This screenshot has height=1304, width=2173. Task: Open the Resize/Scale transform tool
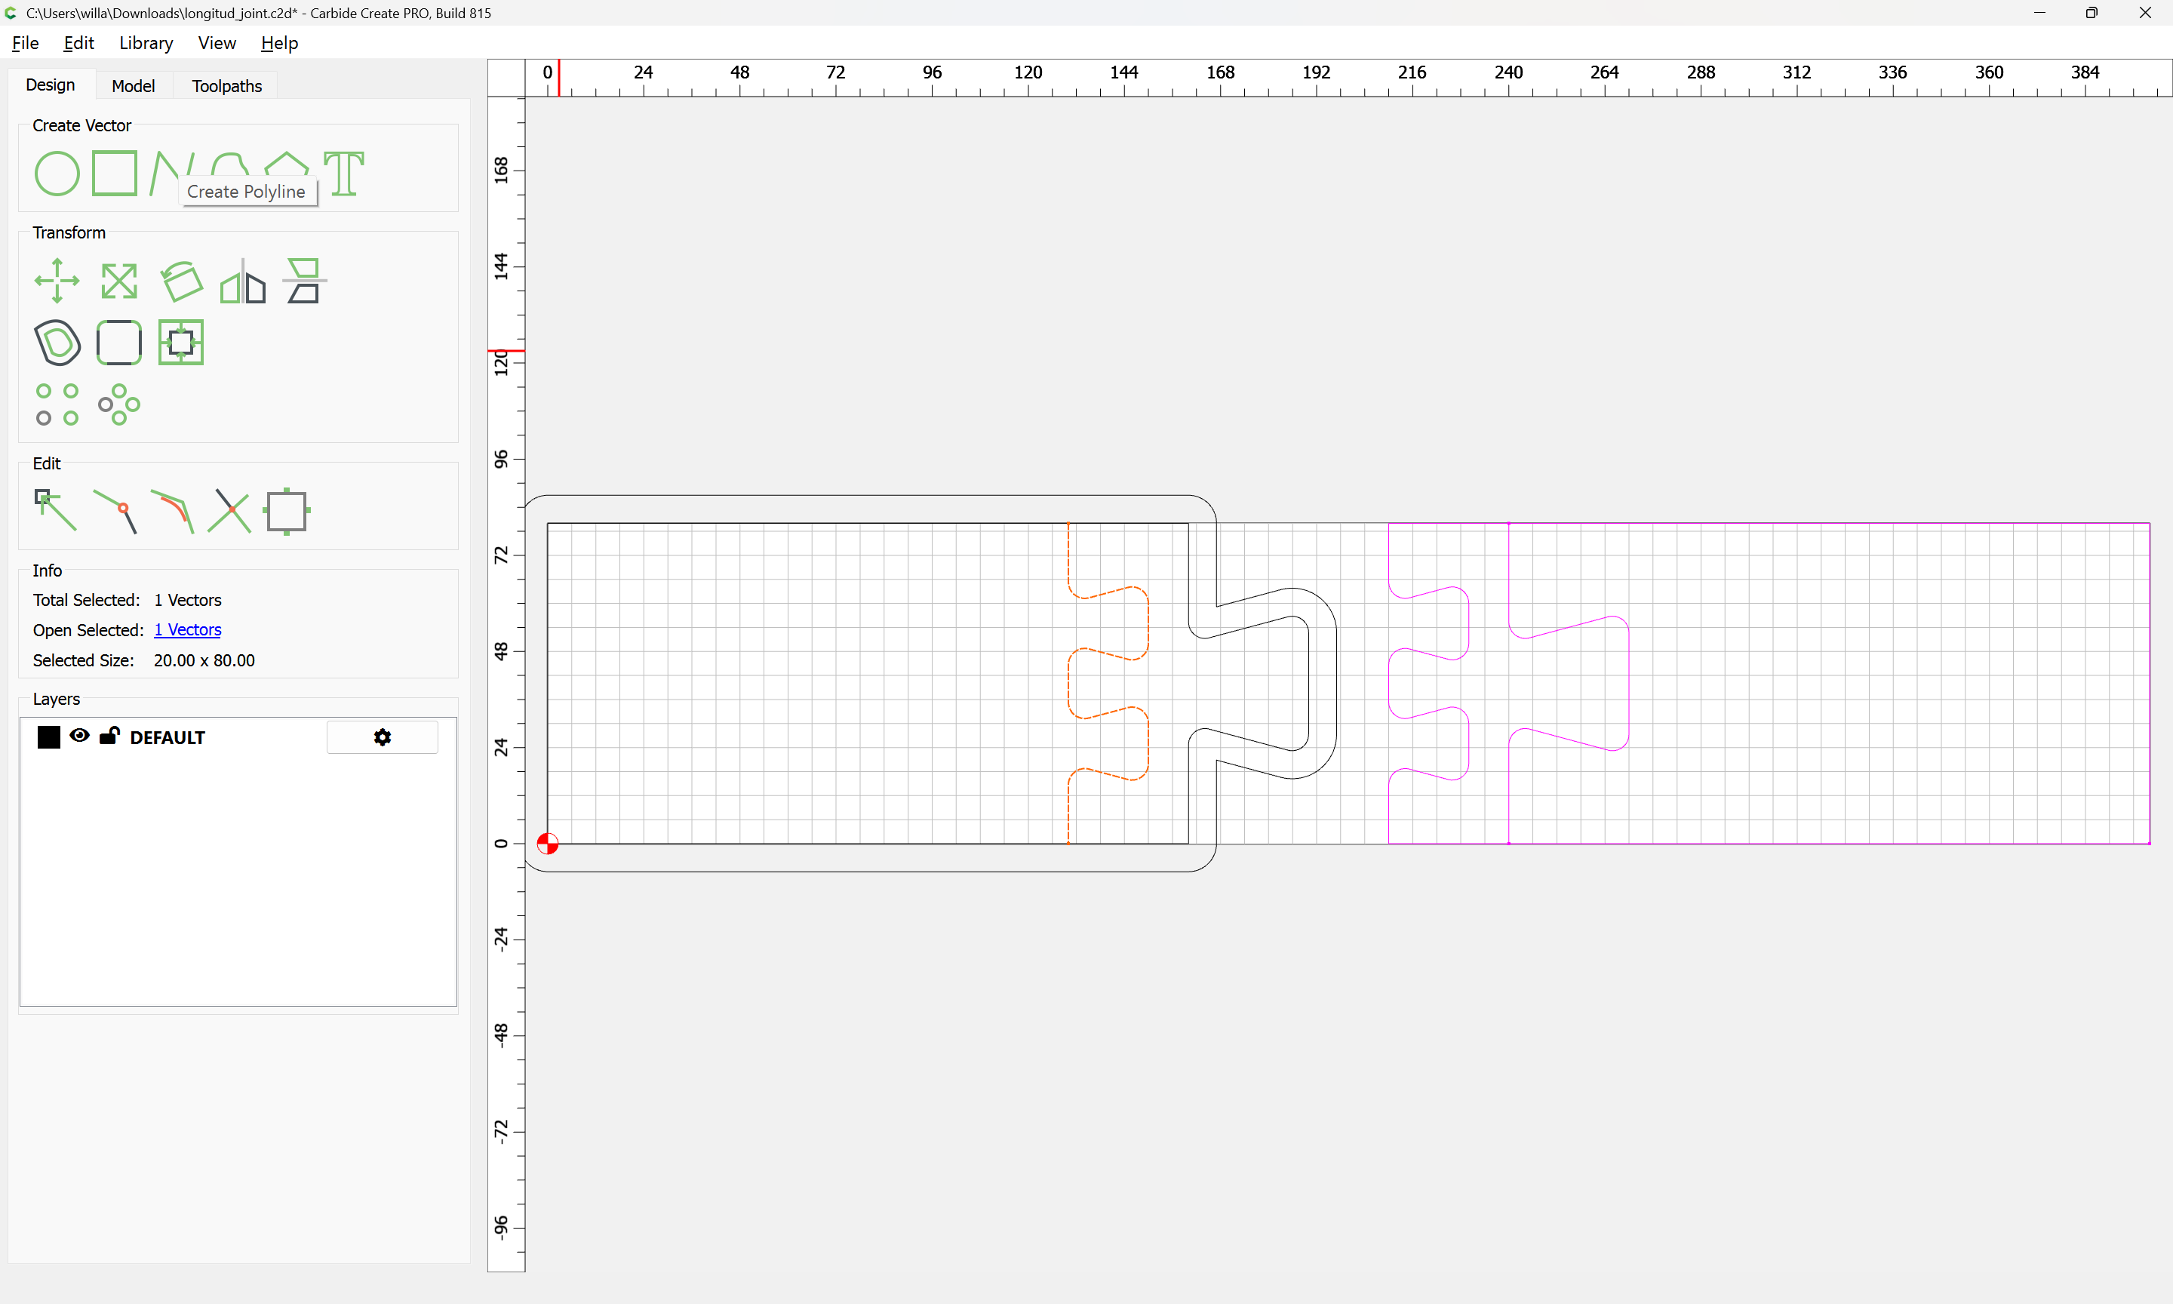pos(118,281)
